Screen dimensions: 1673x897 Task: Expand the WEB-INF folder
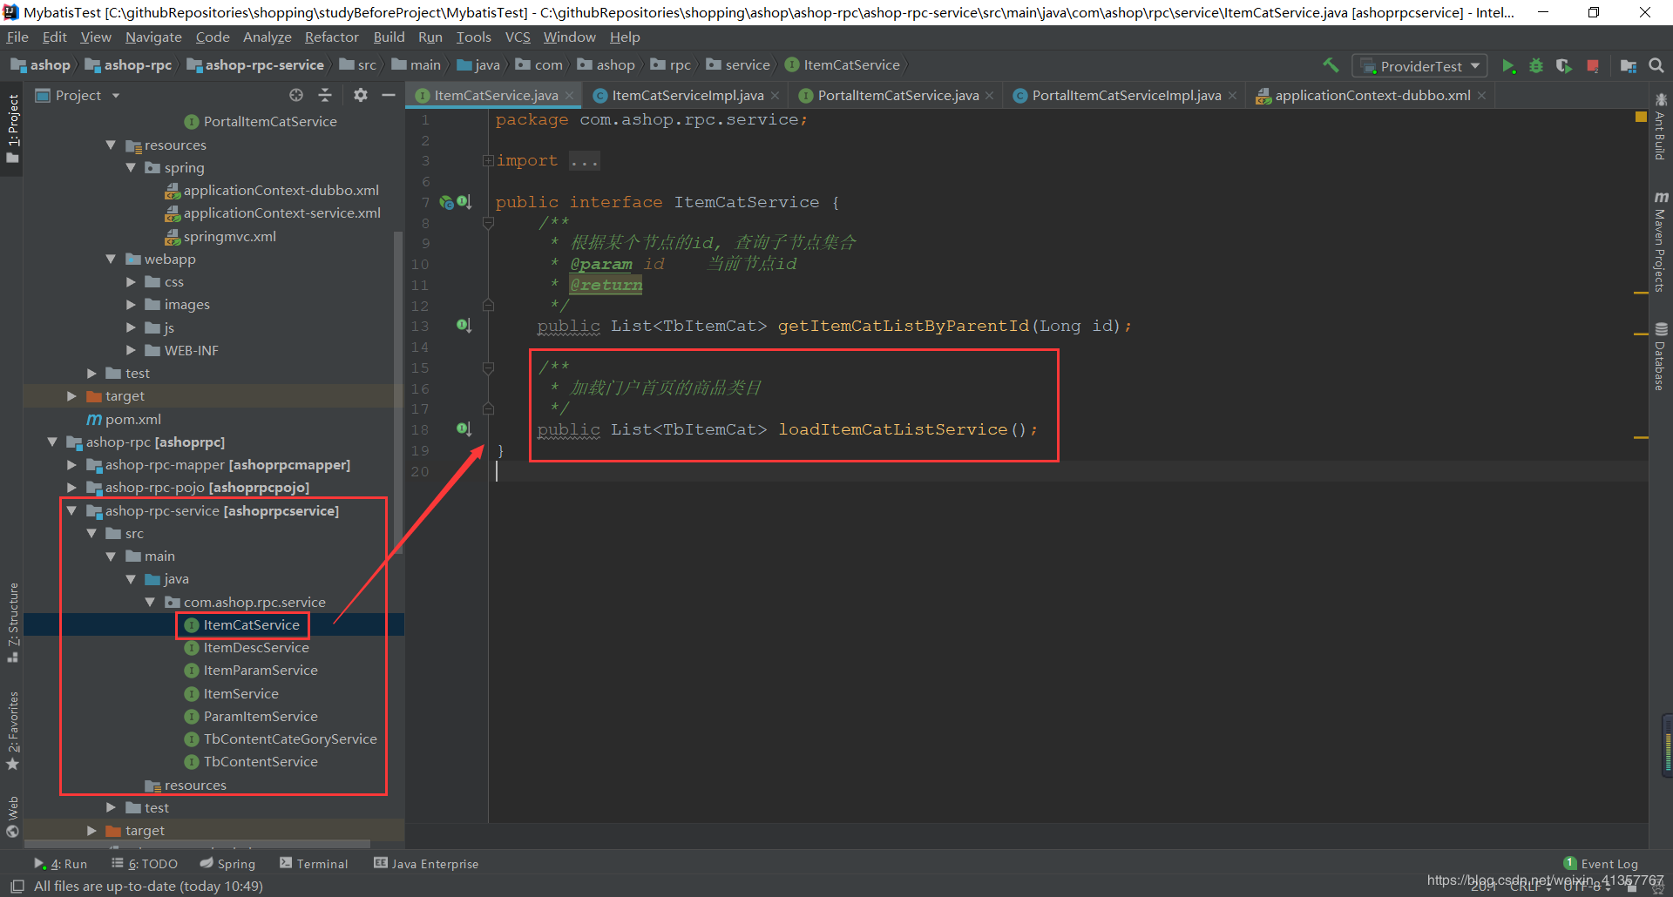point(131,351)
